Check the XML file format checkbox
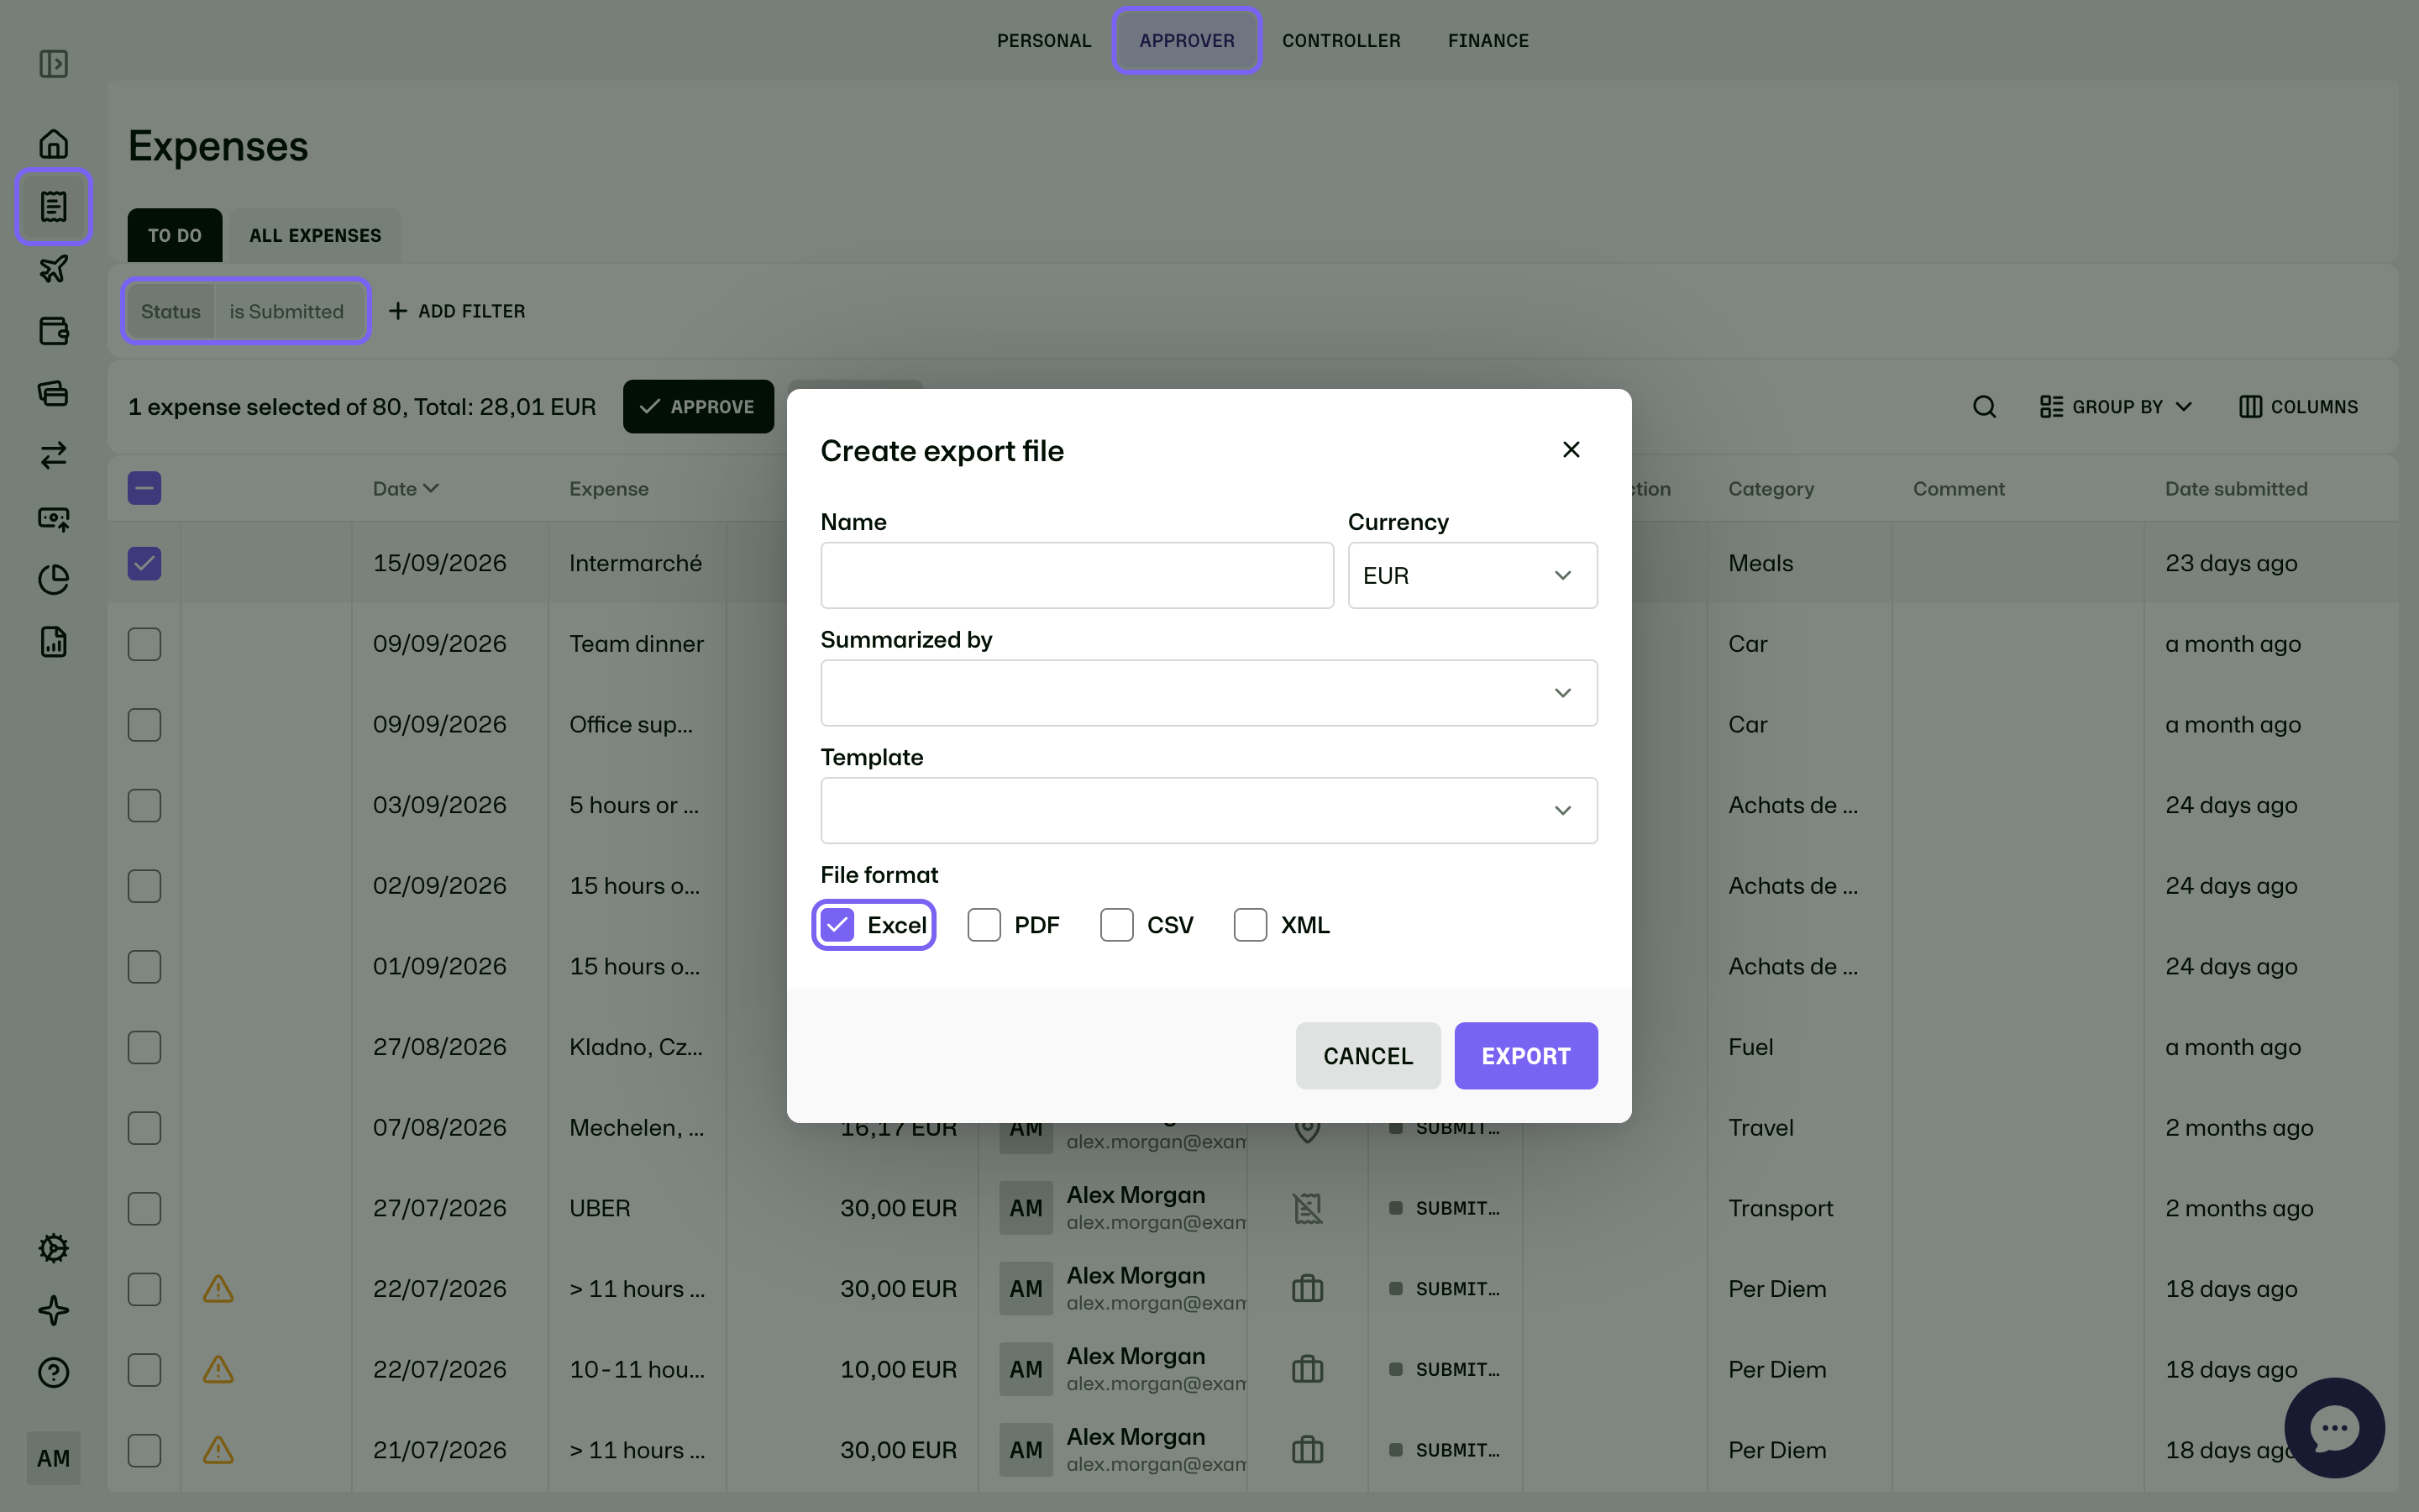The height and width of the screenshot is (1512, 2419). pyautogui.click(x=1251, y=925)
